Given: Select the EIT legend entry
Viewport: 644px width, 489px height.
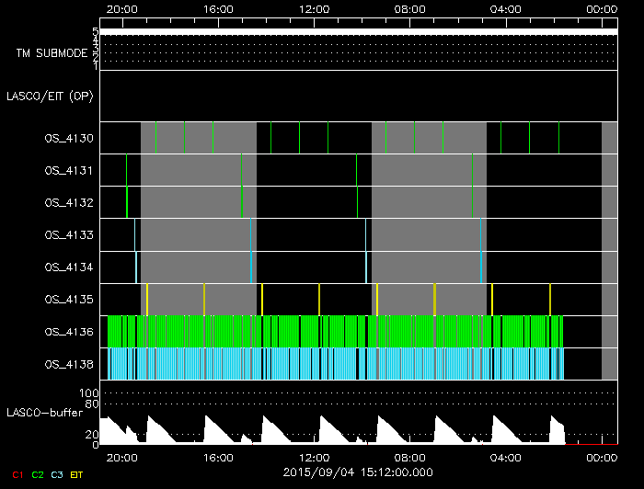Looking at the screenshot, I should (x=76, y=474).
